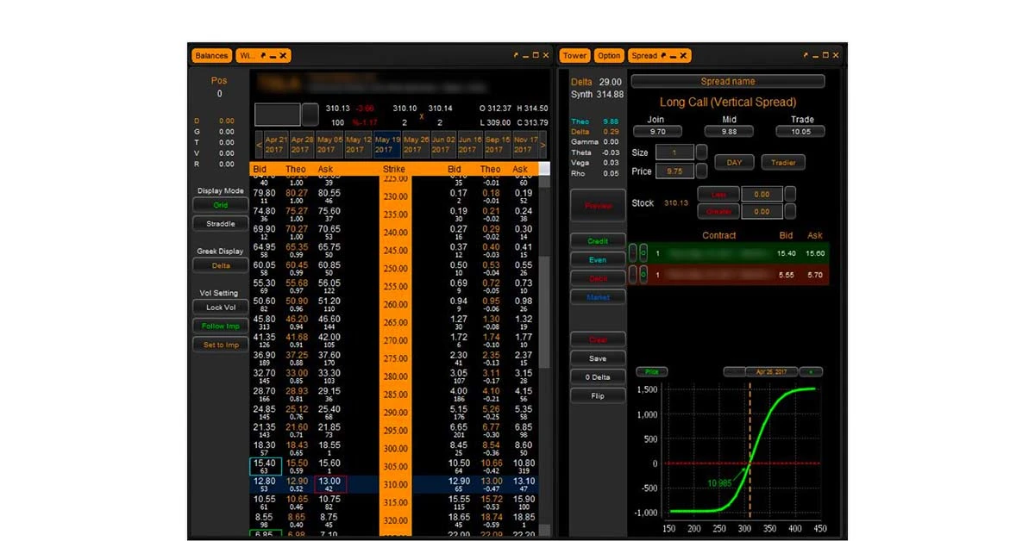
Task: Toggle the Lock Vol setting
Action: pyautogui.click(x=221, y=307)
